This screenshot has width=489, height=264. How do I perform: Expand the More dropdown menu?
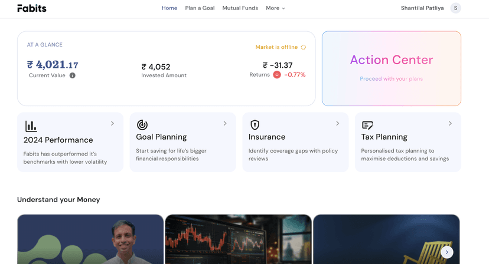coord(275,8)
